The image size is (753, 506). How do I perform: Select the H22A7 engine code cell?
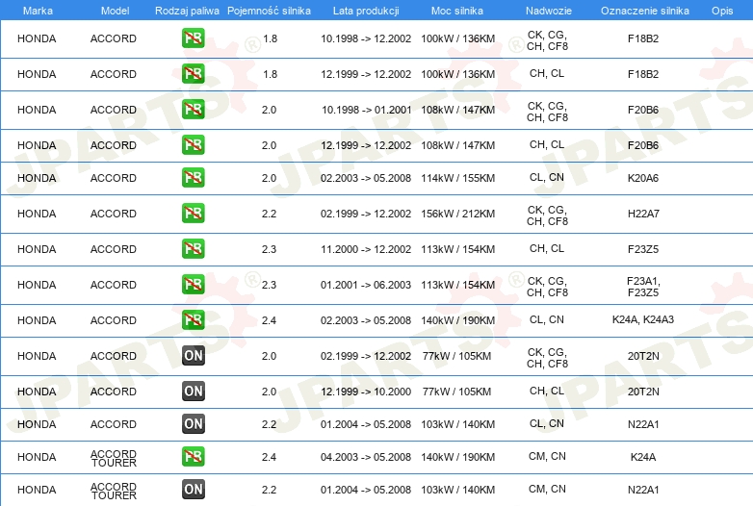tap(643, 214)
